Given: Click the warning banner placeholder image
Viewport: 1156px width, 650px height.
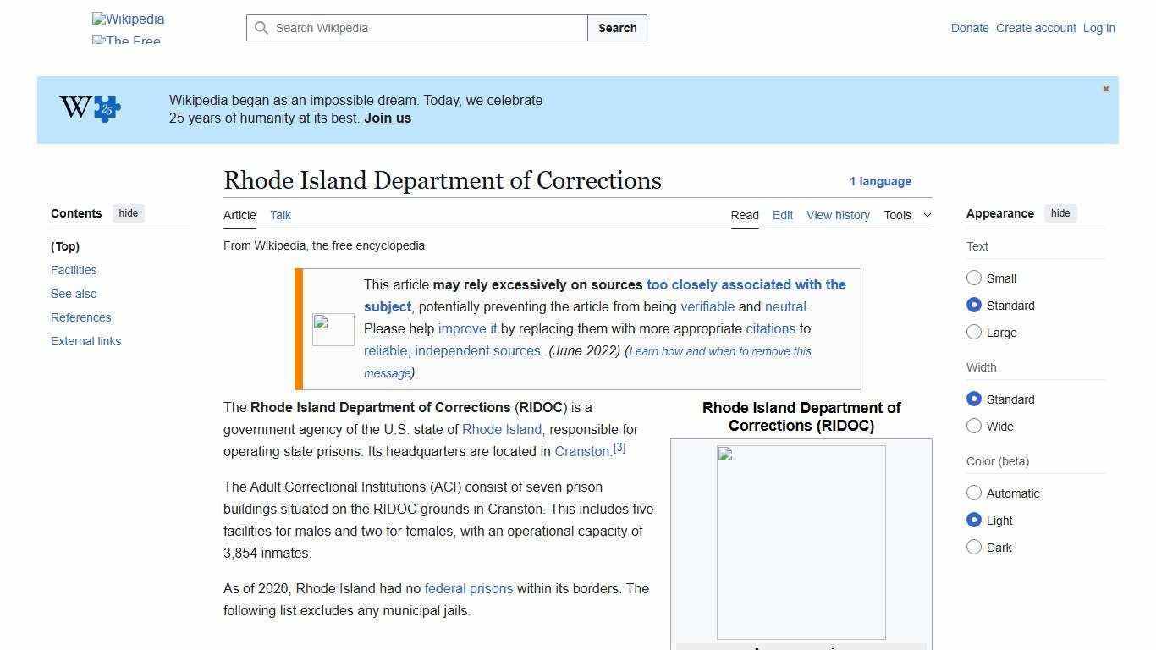Looking at the screenshot, I should pyautogui.click(x=333, y=329).
